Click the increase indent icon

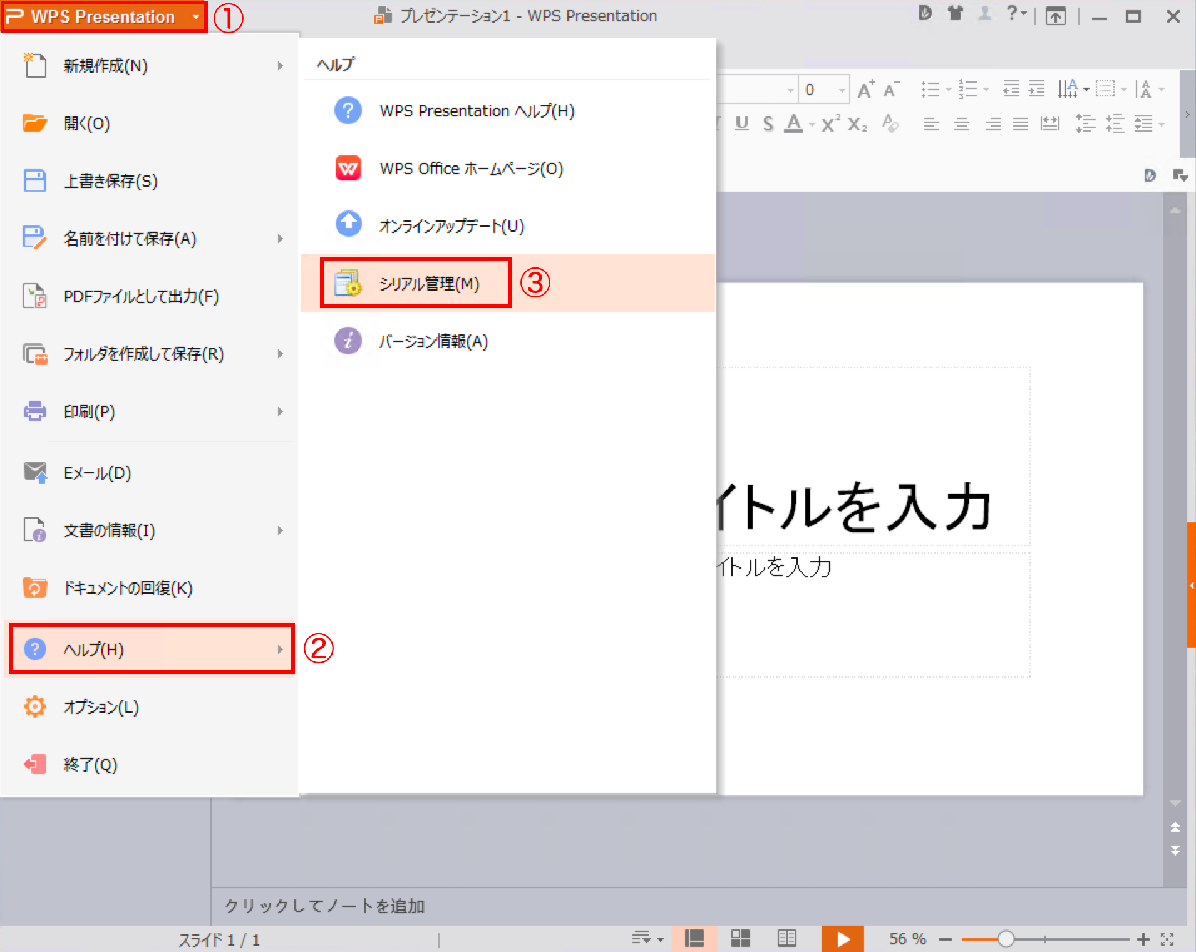1037,89
